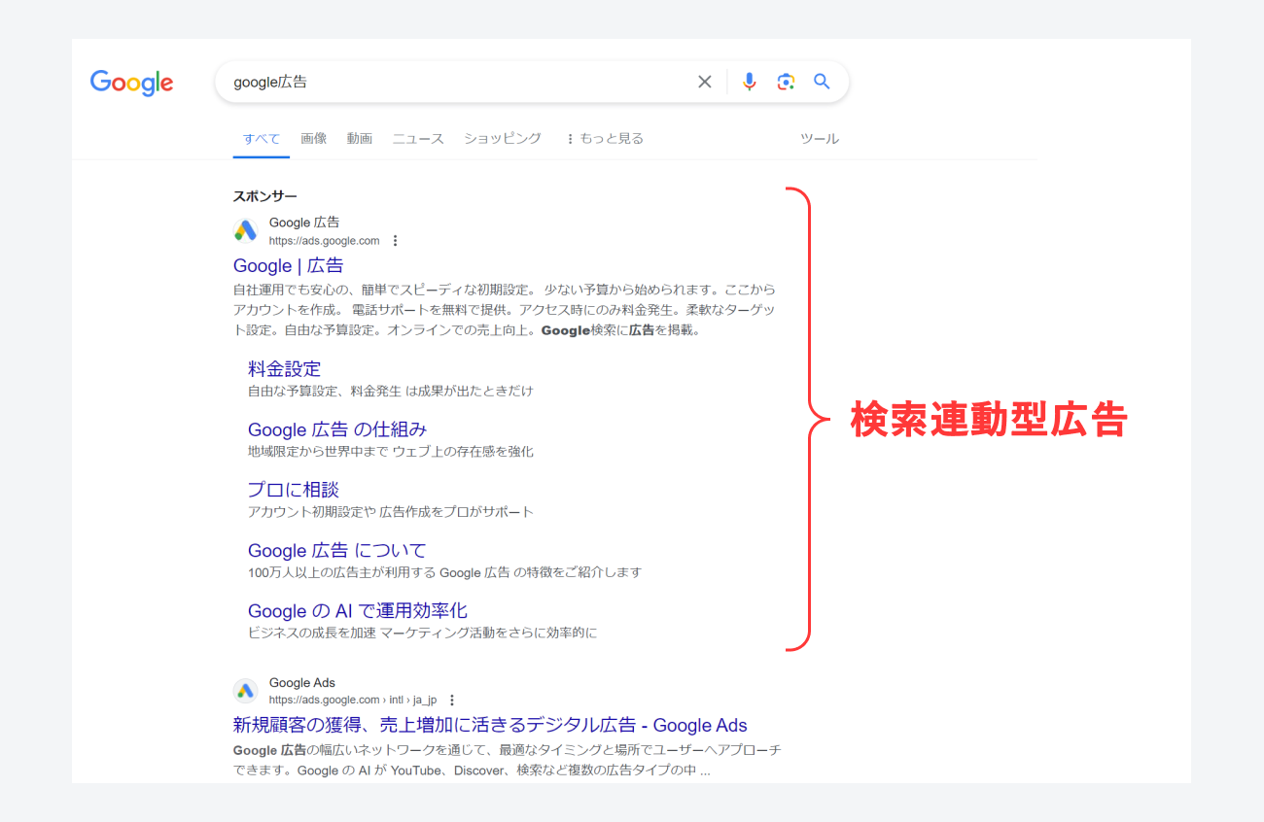The image size is (1264, 822).
Task: Click the Google Ads favicon in the sponsored result
Action: [245, 231]
